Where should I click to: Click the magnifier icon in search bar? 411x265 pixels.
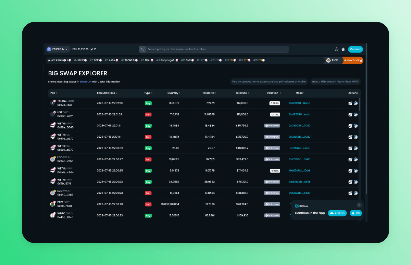pos(142,49)
